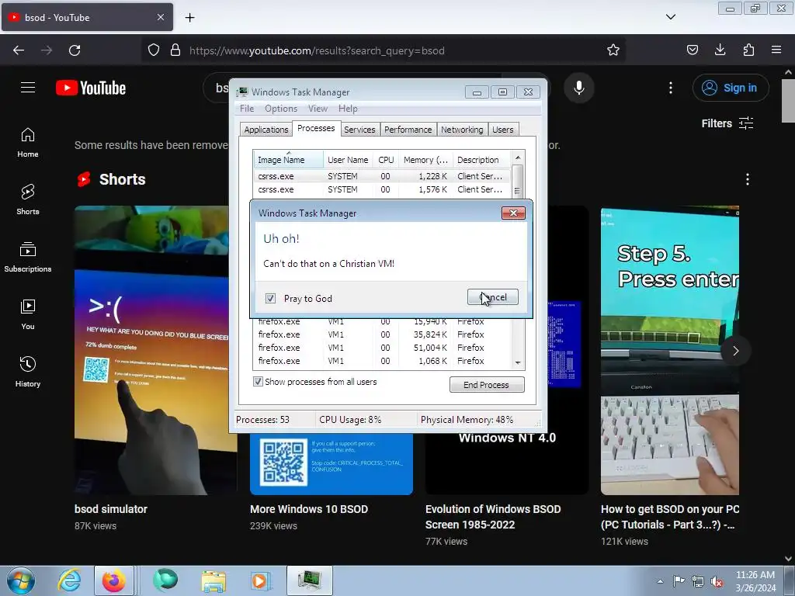Click Cancel in Uh oh dialog
The height and width of the screenshot is (596, 795).
coord(493,297)
